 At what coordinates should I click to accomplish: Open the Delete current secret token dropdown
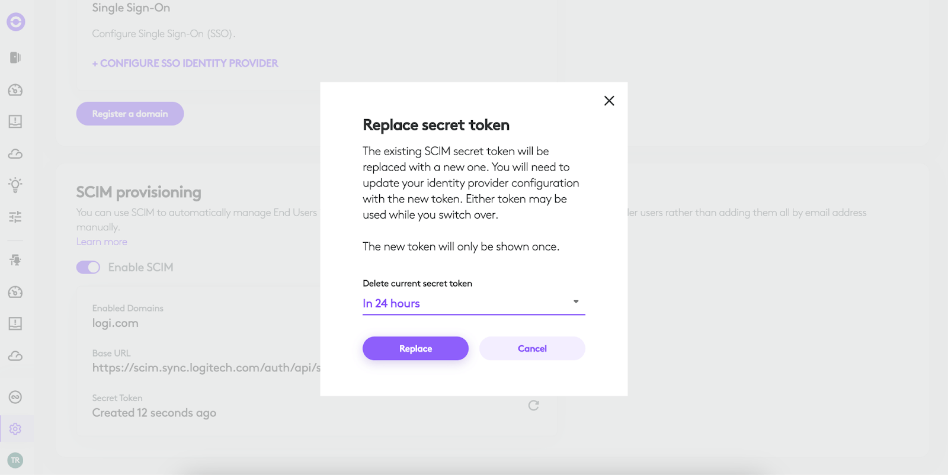[x=473, y=303]
